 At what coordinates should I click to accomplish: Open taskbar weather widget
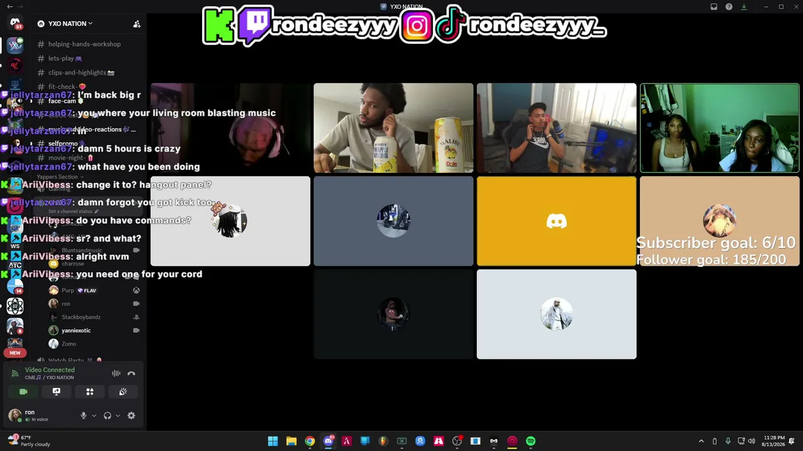click(x=29, y=441)
